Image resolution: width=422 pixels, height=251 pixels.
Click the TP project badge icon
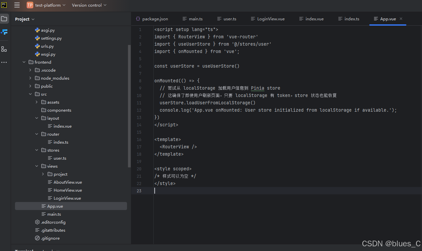[x=30, y=5]
